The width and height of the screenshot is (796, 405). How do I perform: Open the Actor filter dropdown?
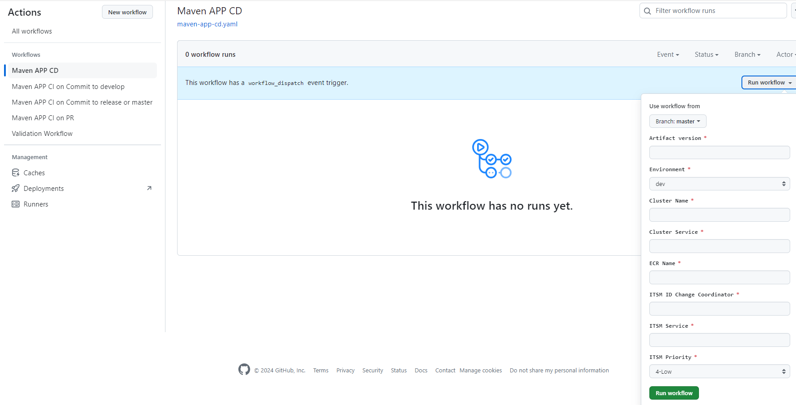(786, 55)
